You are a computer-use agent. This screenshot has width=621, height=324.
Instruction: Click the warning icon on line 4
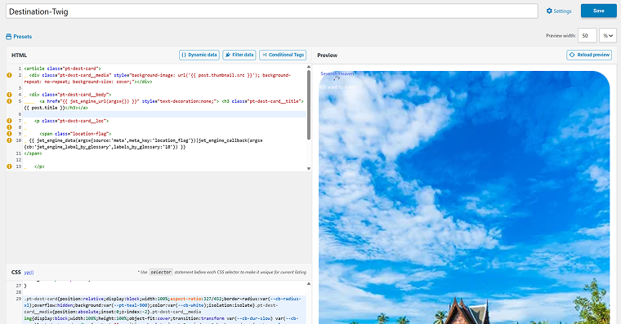coord(9,95)
